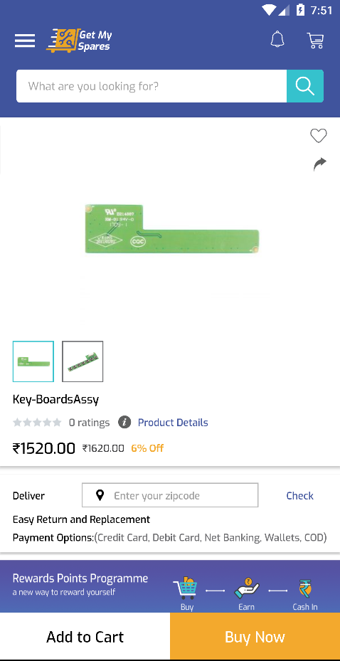This screenshot has height=661, width=340.
Task: Add product to wishlist with heart icon
Action: (x=319, y=136)
